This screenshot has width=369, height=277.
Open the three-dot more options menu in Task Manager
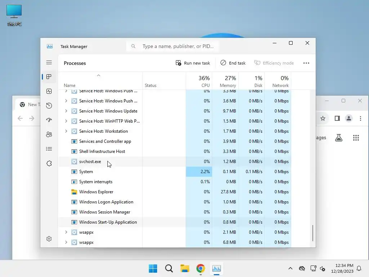click(306, 63)
